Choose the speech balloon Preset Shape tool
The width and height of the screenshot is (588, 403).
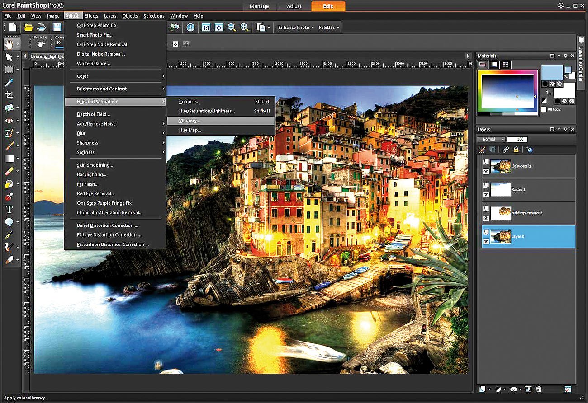tap(9, 222)
